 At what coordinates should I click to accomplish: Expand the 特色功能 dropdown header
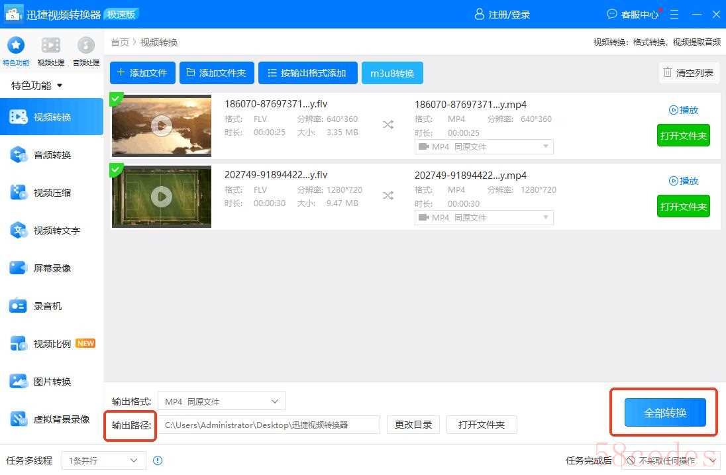pos(36,85)
